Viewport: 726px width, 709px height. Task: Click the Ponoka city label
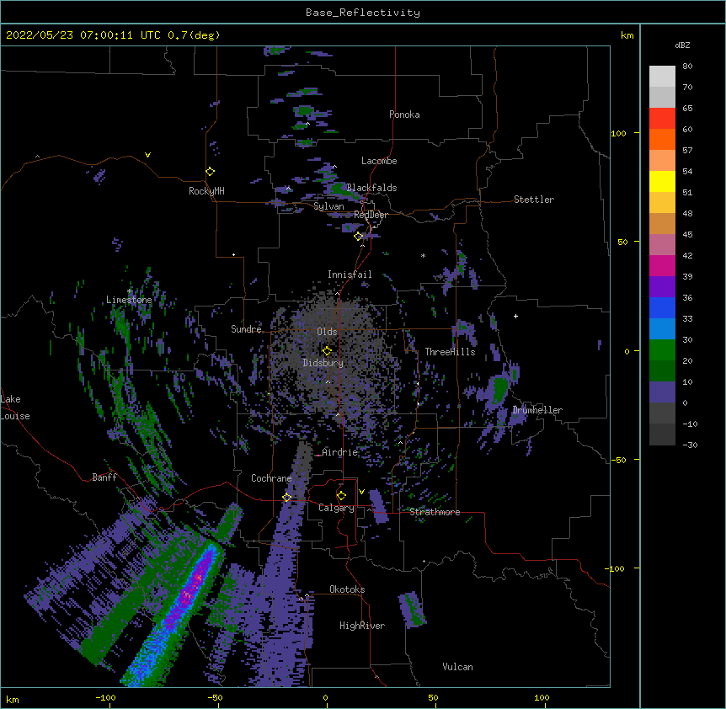click(x=404, y=115)
